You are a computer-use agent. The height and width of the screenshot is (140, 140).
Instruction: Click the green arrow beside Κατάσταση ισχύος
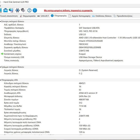(x=2, y=54)
